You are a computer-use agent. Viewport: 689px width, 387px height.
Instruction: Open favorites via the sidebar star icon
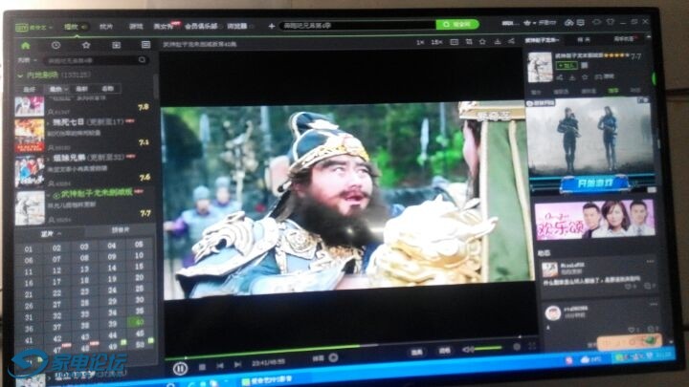(86, 45)
